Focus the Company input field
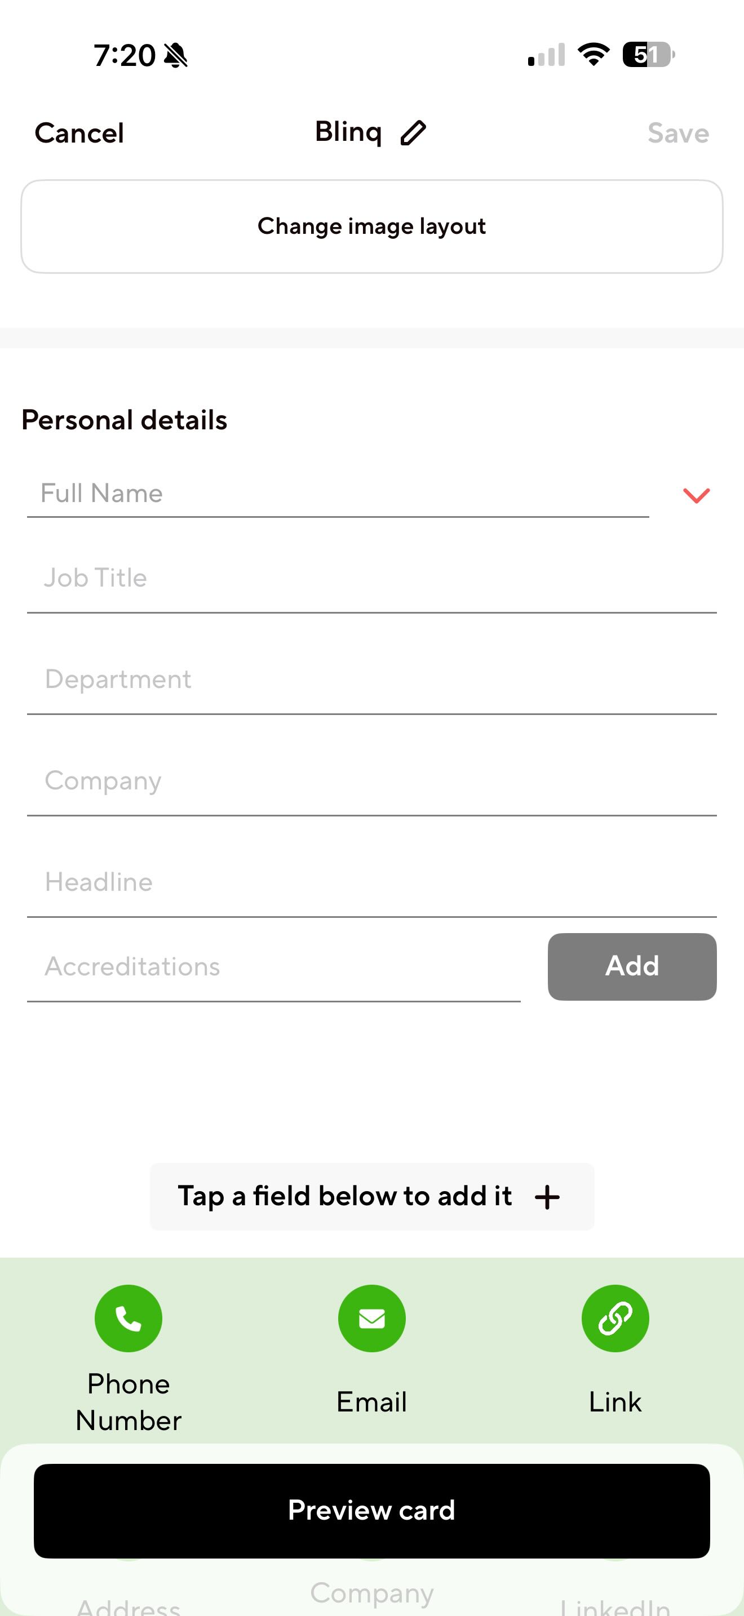This screenshot has width=744, height=1616. (372, 782)
